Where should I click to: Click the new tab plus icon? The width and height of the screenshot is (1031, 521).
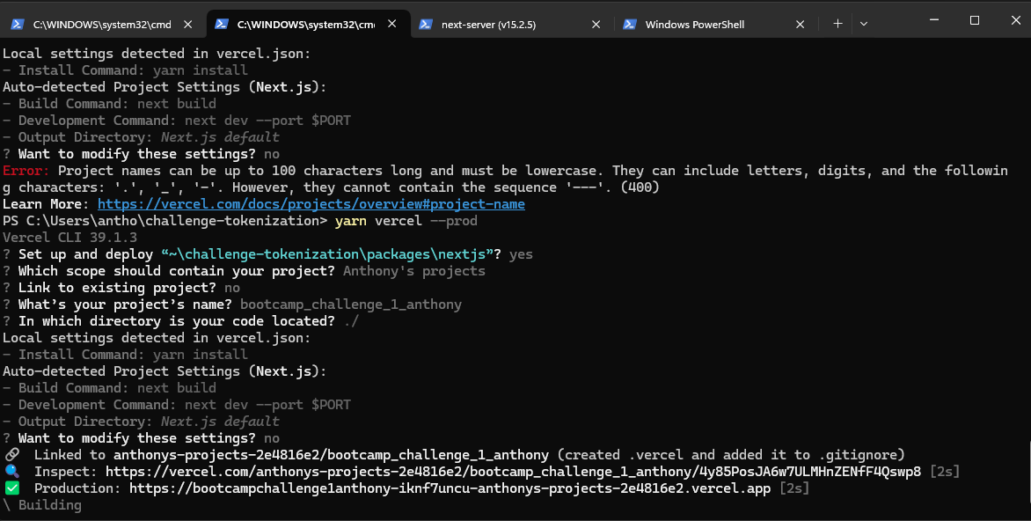[x=837, y=24]
